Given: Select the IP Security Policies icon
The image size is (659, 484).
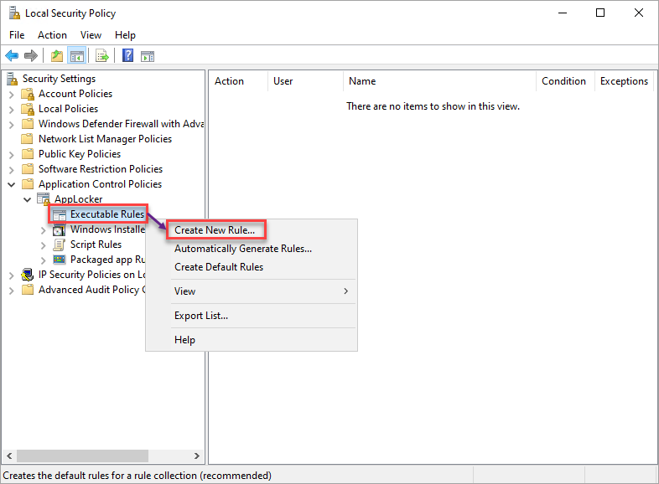Looking at the screenshot, I should (x=28, y=275).
